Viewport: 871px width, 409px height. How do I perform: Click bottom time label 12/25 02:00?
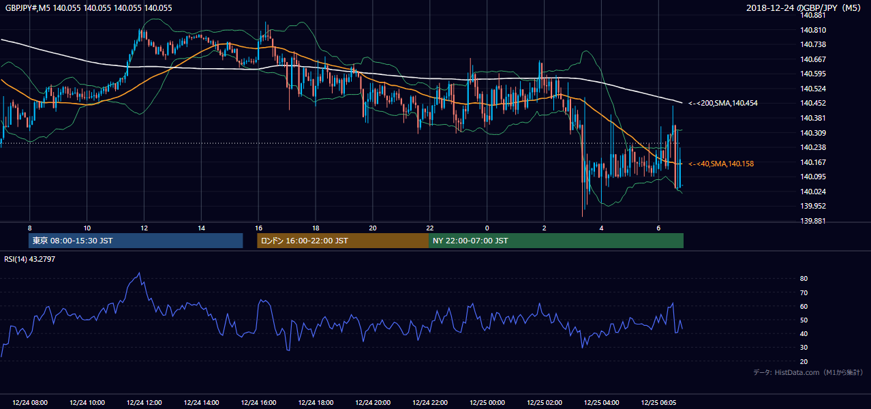click(x=545, y=403)
